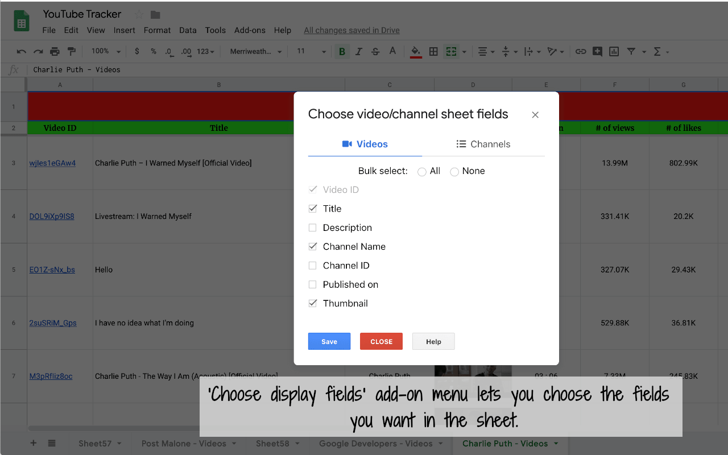Click the Print icon
This screenshot has width=728, height=455.
(55, 52)
